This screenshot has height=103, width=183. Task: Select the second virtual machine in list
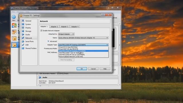pyautogui.click(x=14, y=32)
